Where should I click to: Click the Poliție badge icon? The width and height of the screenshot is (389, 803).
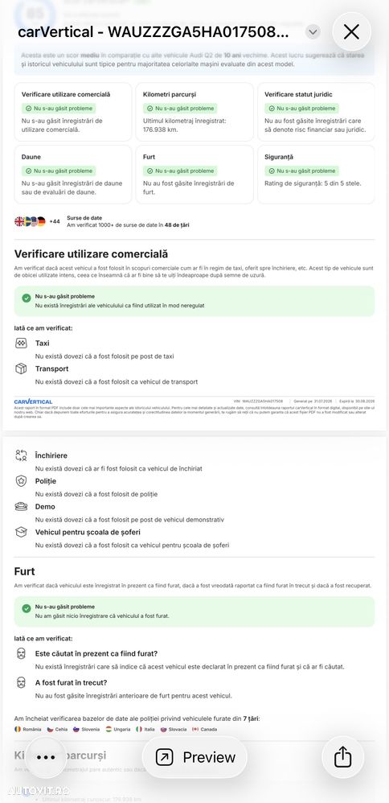coord(21,481)
